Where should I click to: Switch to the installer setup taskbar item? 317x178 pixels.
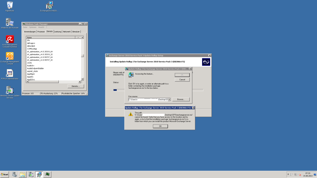pos(39,174)
